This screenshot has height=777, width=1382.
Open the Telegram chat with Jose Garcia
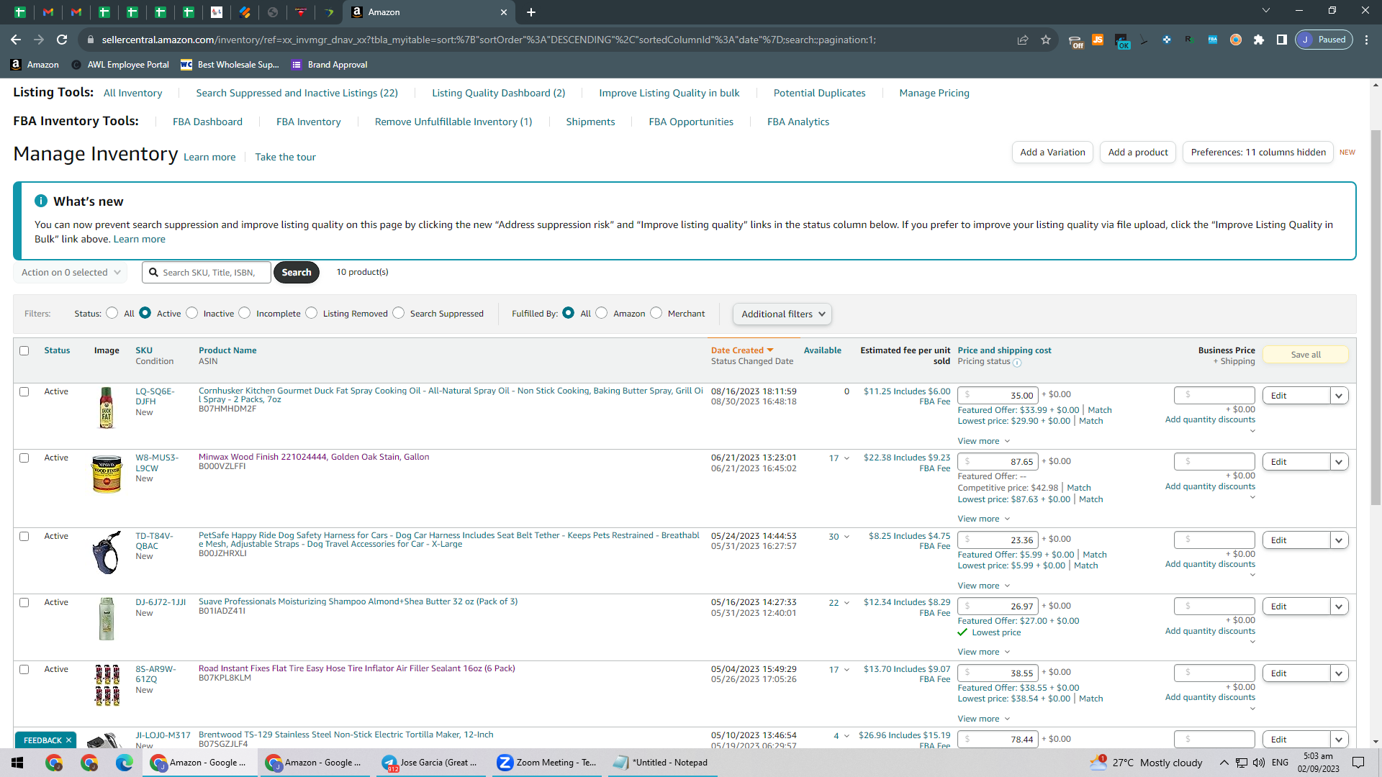point(429,763)
